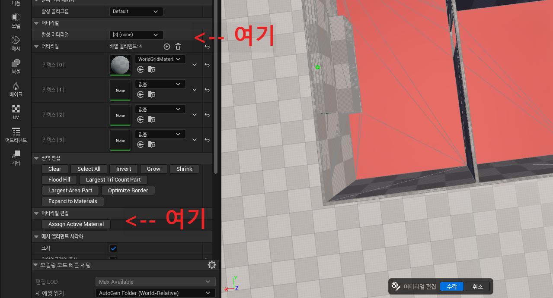Screen dimensions: 553x298
Task: Browse to 인덱스 [2] asset in content browser
Action: click(151, 119)
